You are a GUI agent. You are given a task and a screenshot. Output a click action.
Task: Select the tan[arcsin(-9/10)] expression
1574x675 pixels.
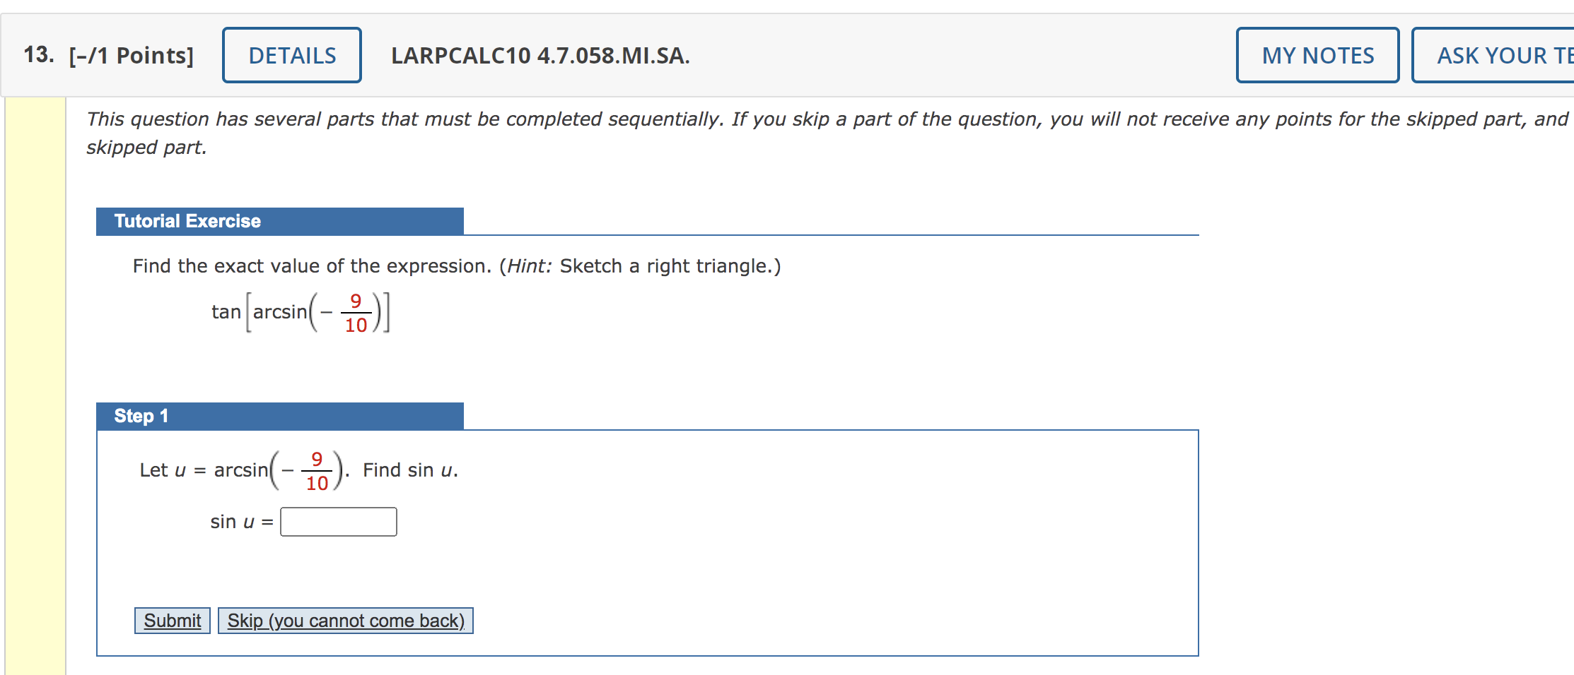(301, 311)
